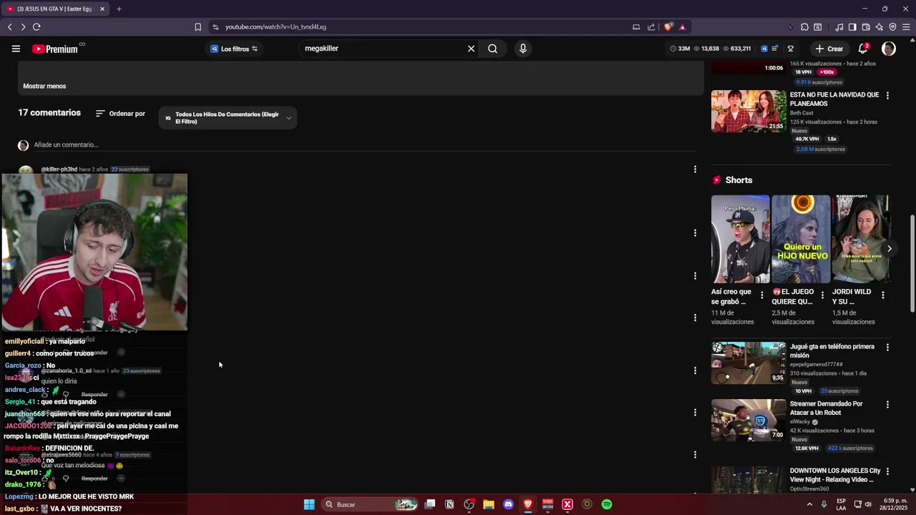916x515 pixels.
Task: Open options menu for @killer-ph3hd comment
Action: (695, 170)
